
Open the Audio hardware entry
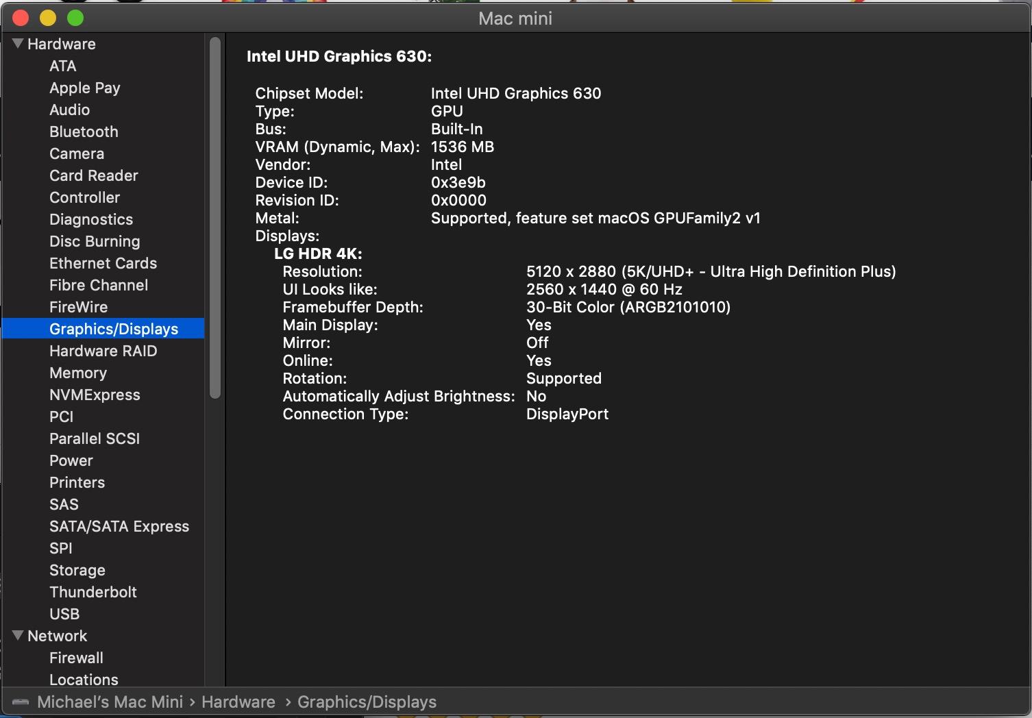[x=69, y=110]
